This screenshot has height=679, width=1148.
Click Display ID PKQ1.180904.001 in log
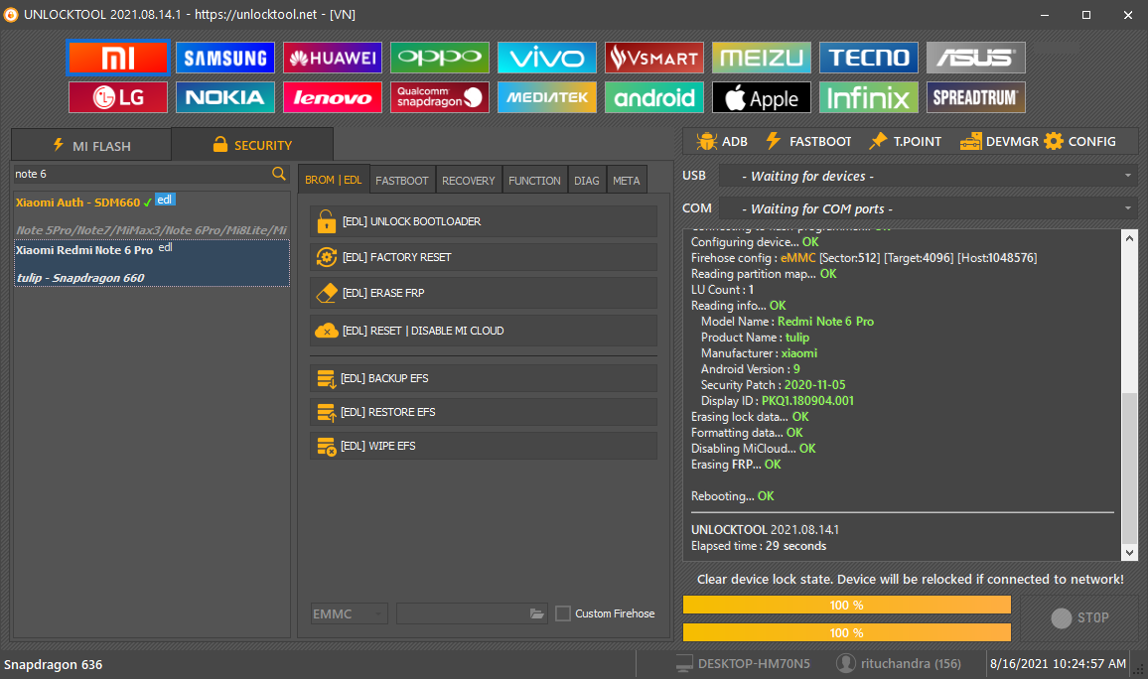(777, 401)
